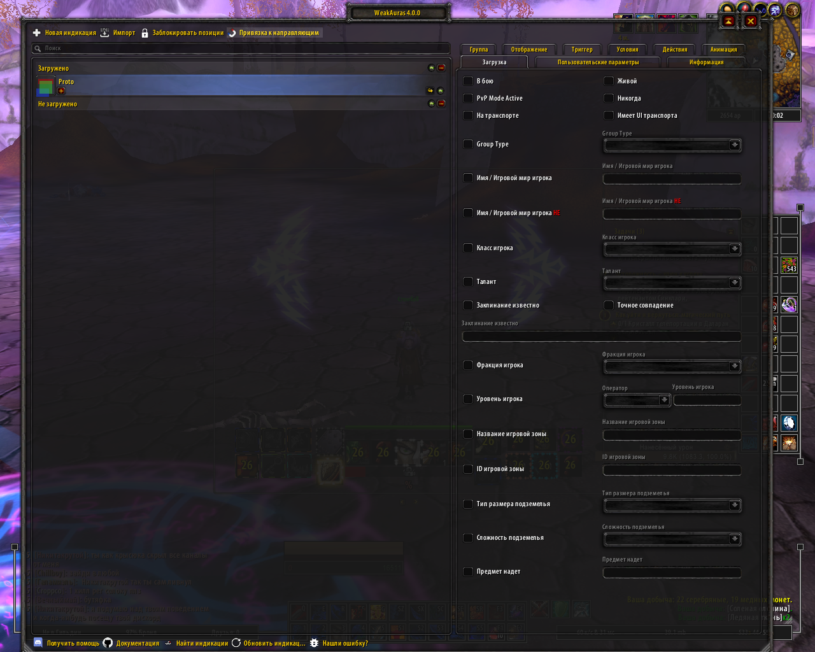The height and width of the screenshot is (652, 815).
Task: Open the Анимация tab
Action: point(724,49)
